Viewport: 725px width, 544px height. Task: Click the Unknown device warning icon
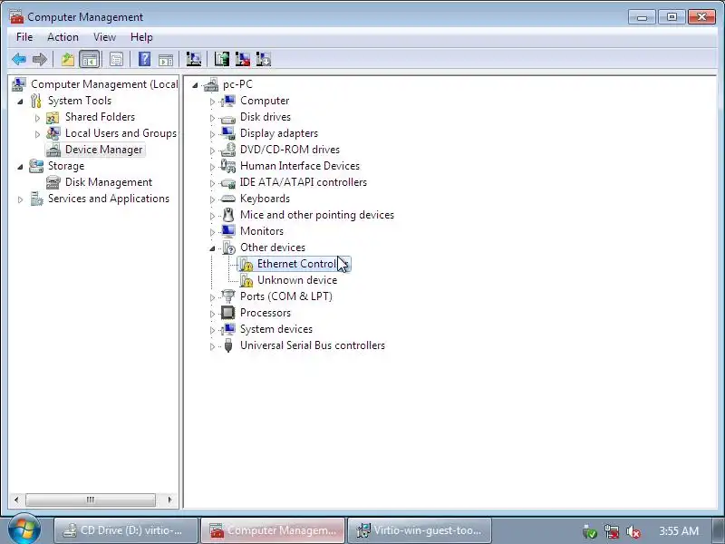click(x=246, y=280)
